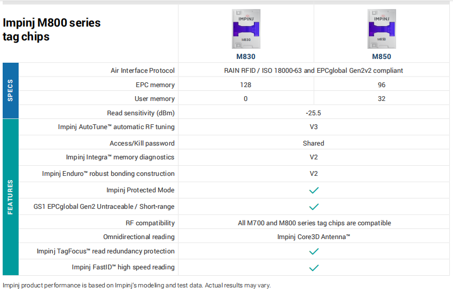Click the FastID high speed reading checkmark
Viewport: 453px width, 289px height.
314,268
